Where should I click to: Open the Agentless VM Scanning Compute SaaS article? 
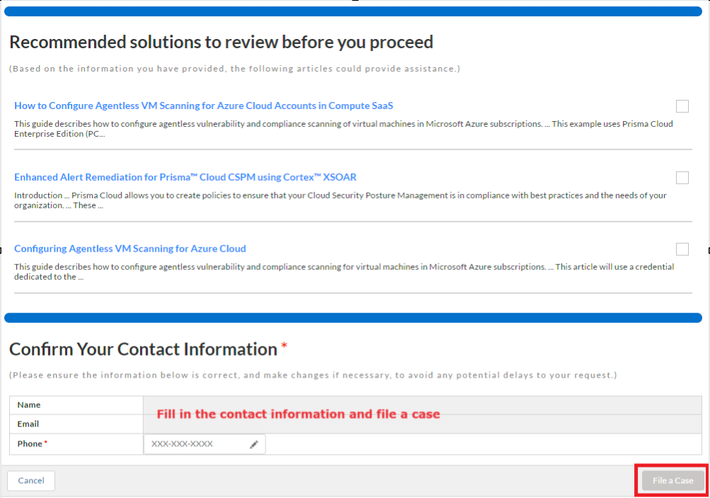point(204,106)
